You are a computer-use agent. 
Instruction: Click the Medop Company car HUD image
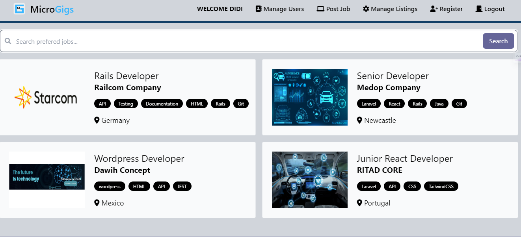click(x=310, y=97)
